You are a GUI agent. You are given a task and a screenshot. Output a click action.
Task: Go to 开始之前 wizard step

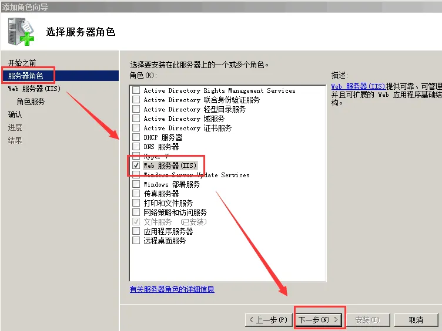22,63
